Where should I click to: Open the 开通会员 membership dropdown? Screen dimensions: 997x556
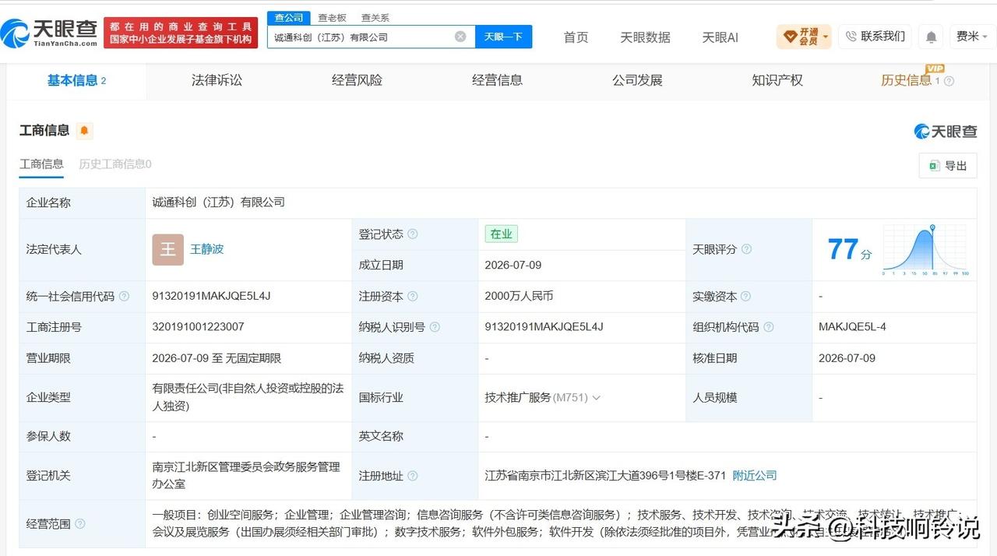[x=804, y=37]
